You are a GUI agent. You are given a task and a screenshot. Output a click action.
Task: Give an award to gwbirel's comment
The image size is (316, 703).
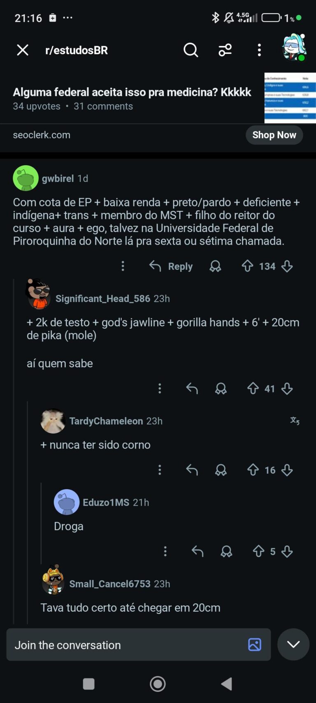tap(215, 266)
